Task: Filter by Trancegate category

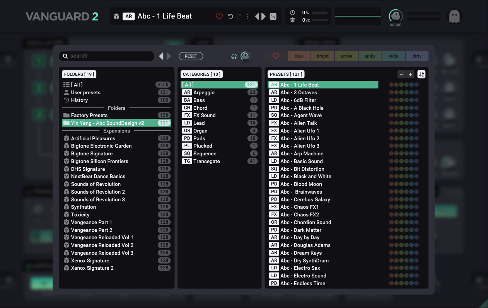Action: pyautogui.click(x=219, y=161)
